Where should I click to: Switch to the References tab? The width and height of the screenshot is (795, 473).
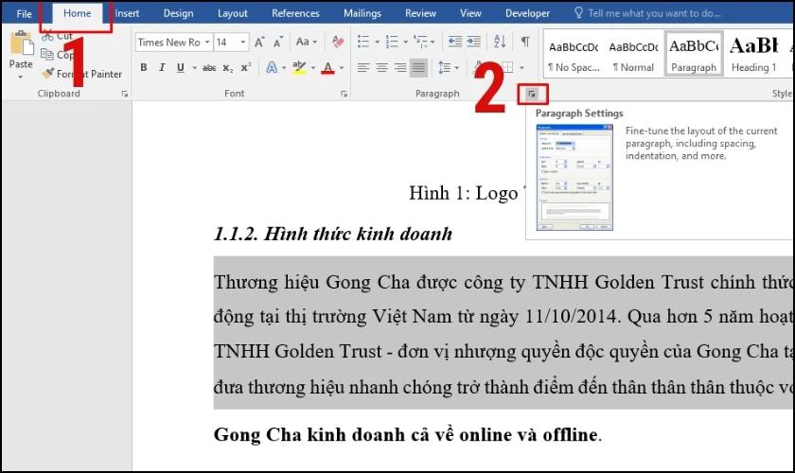[x=295, y=13]
